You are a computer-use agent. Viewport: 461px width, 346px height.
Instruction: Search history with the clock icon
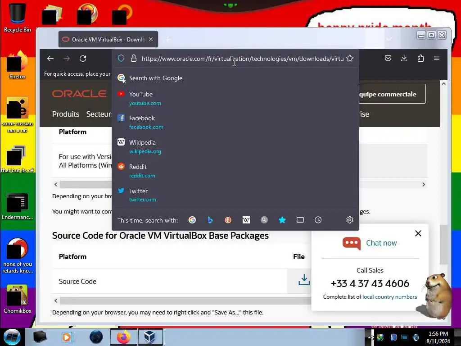(x=318, y=220)
